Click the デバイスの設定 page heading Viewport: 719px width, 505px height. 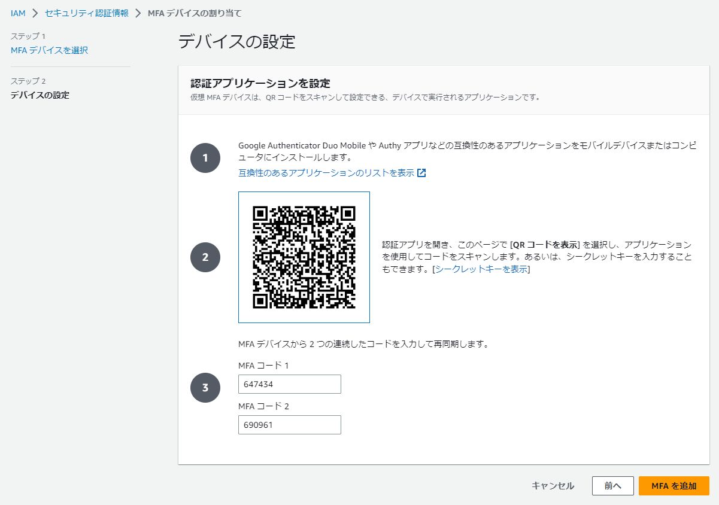click(x=237, y=42)
